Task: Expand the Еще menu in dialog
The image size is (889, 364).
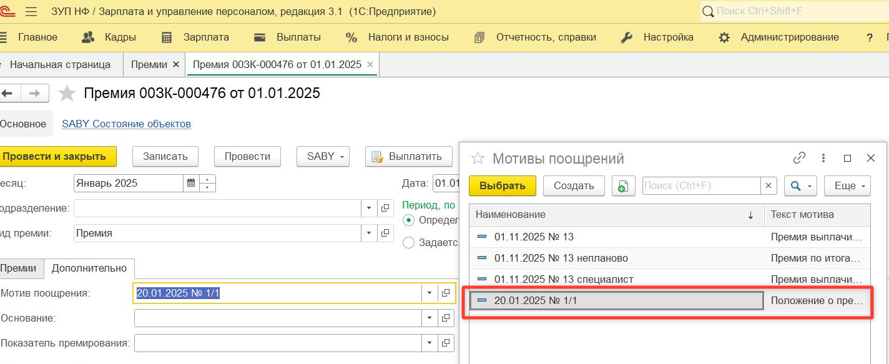Action: (x=847, y=185)
